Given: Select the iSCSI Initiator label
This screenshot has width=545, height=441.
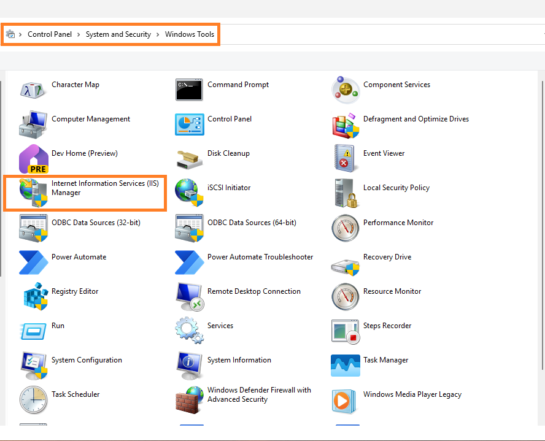Looking at the screenshot, I should pos(229,188).
